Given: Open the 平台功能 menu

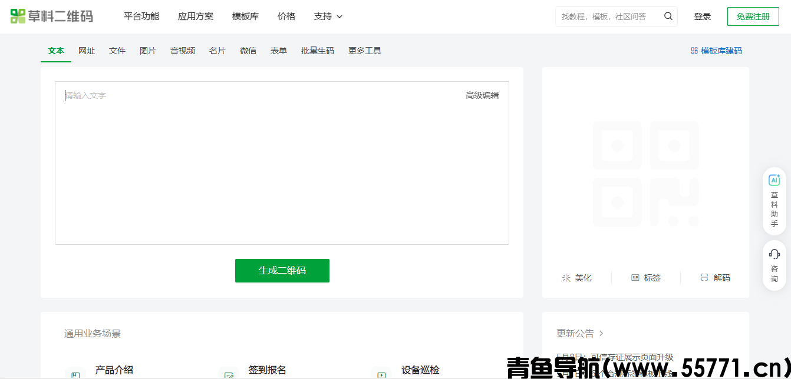Looking at the screenshot, I should (x=141, y=16).
